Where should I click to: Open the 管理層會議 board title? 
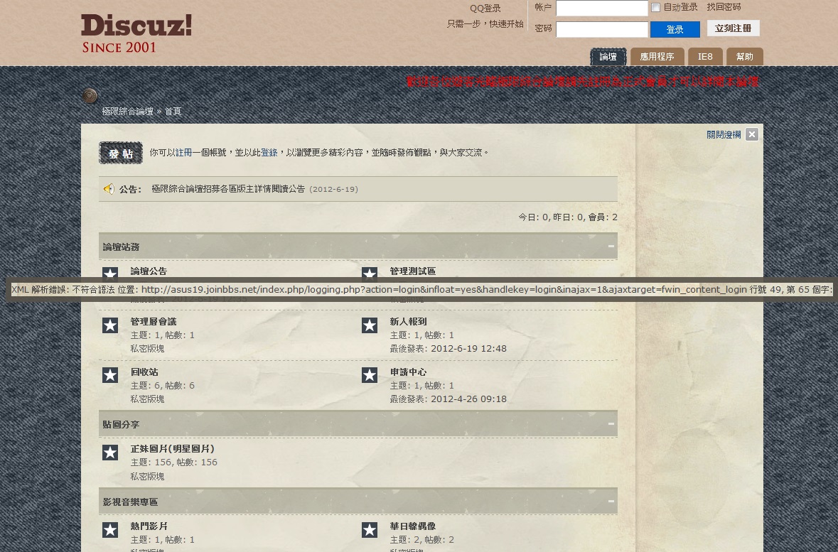[154, 321]
